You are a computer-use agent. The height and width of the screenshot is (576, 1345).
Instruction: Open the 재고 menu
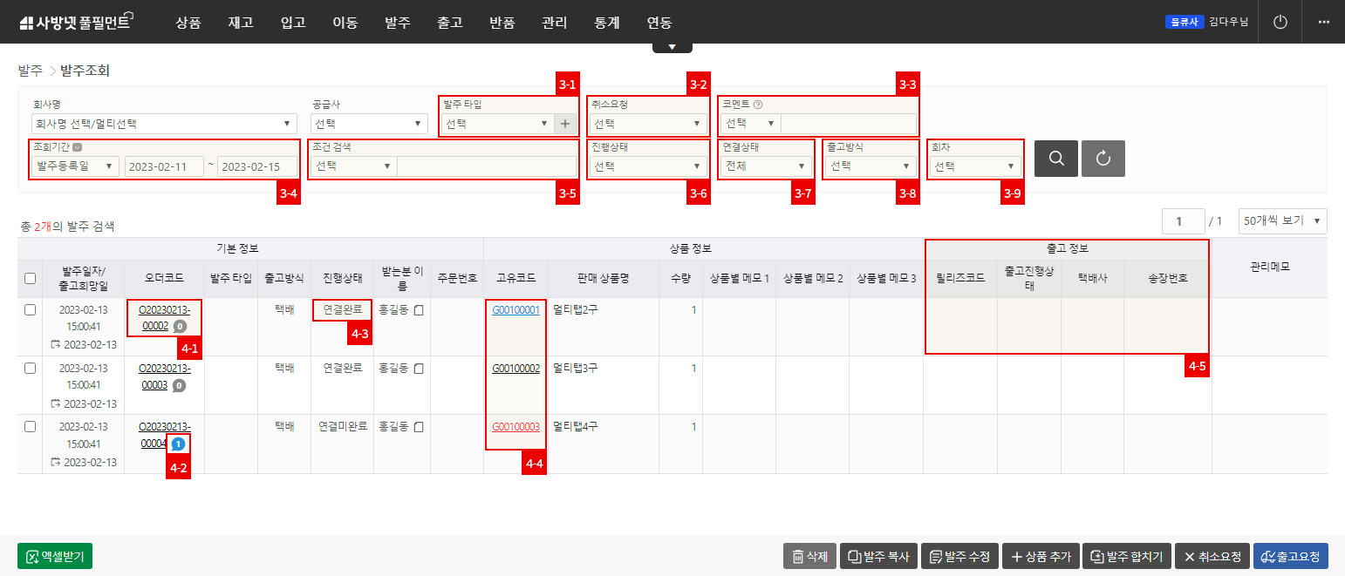coord(240,23)
